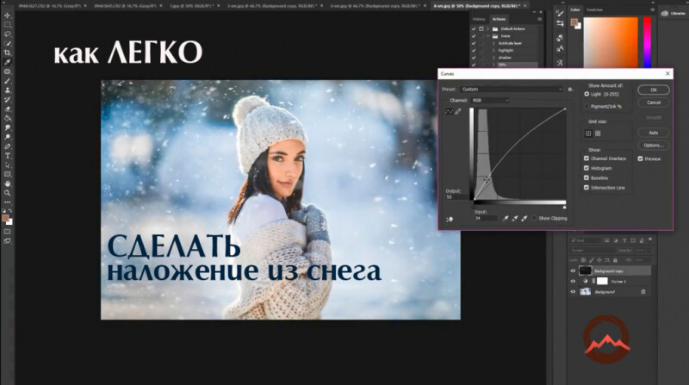Select the Eraser tool

point(7,109)
